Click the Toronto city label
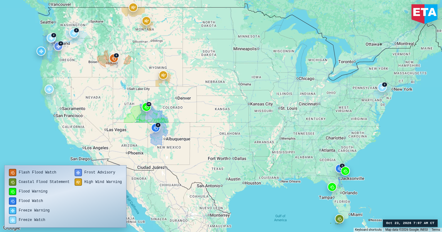Screen dimensions: 442x232 point(346,62)
